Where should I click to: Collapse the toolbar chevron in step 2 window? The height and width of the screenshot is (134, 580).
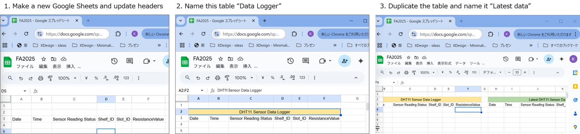tap(356, 78)
